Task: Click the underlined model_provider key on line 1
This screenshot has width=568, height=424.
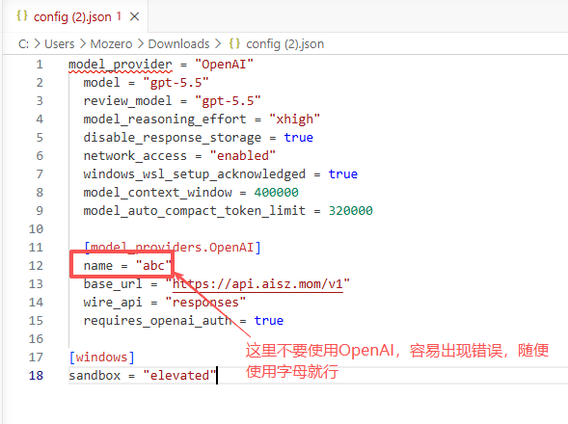Action: coord(121,65)
